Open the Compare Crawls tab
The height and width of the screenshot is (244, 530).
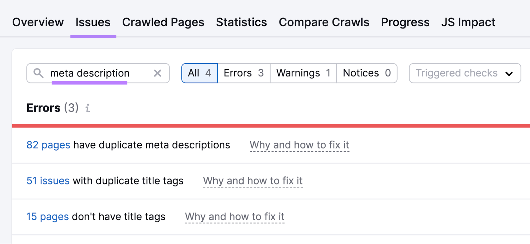pyautogui.click(x=324, y=22)
